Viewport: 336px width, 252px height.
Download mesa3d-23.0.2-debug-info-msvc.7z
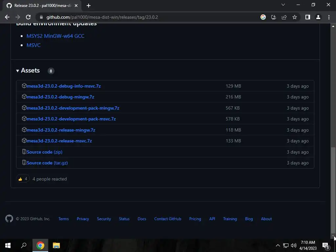[x=64, y=86]
